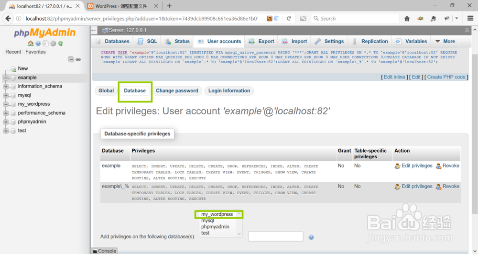Click the Firefox back arrow button
This screenshot has height=254, width=478.
coord(8,19)
